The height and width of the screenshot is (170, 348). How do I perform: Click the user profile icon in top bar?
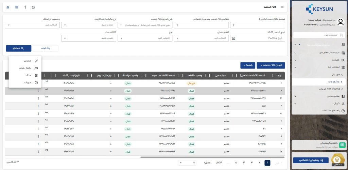tap(8, 7)
